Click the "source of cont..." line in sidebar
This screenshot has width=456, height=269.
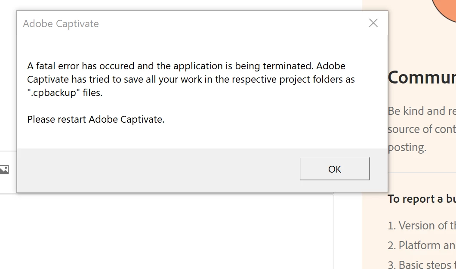(x=422, y=129)
